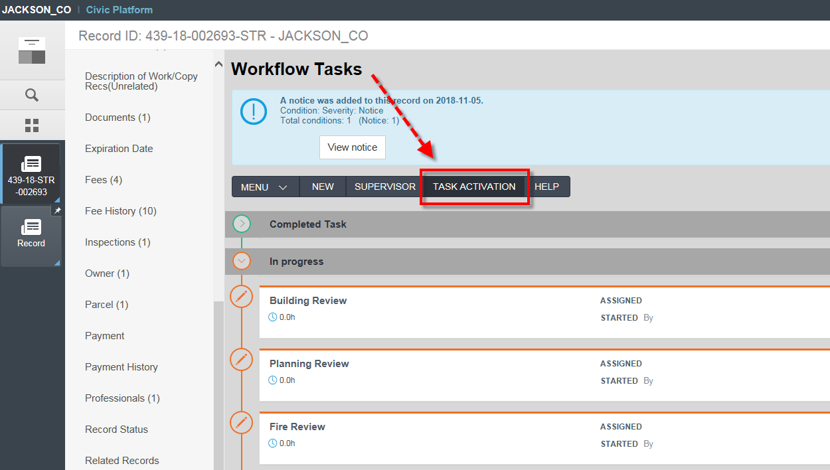Click the Building Review pencil edit icon
The image size is (830, 470).
pyautogui.click(x=241, y=297)
